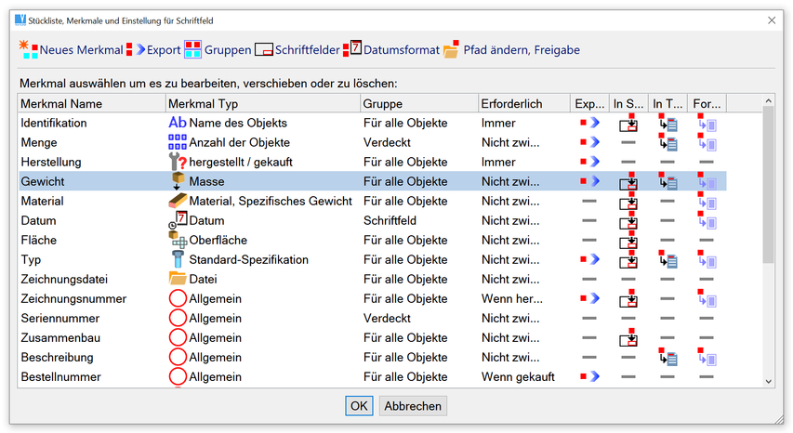Click the Standard-Specifikation icon in the Typ row
The height and width of the screenshot is (433, 793).
coord(177,259)
